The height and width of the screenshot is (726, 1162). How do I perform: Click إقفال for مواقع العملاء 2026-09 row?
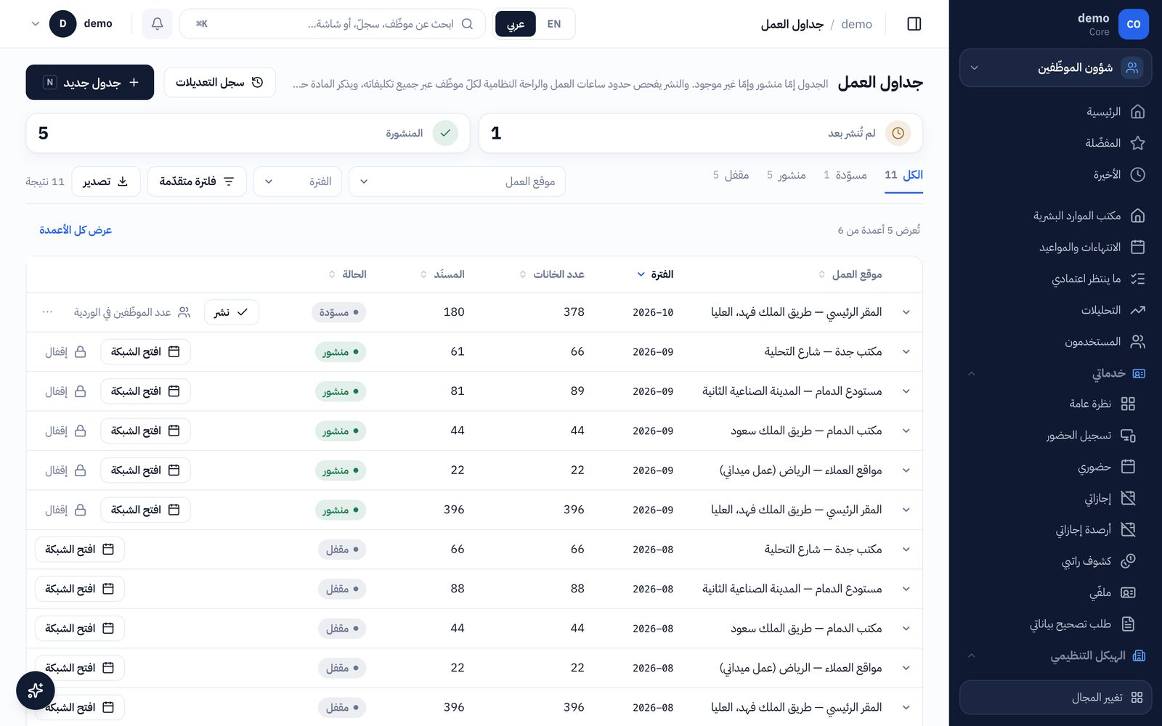[x=66, y=470]
